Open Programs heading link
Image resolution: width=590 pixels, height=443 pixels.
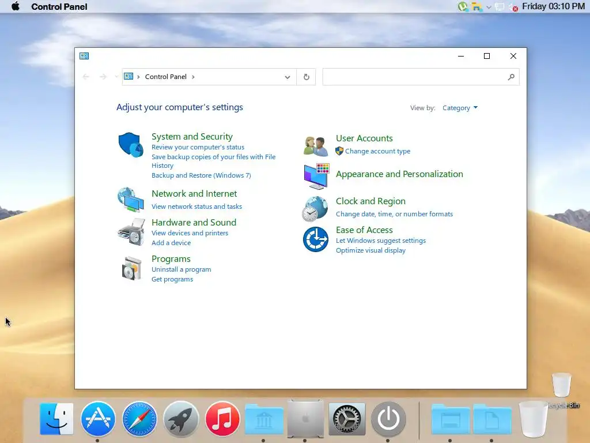(171, 259)
